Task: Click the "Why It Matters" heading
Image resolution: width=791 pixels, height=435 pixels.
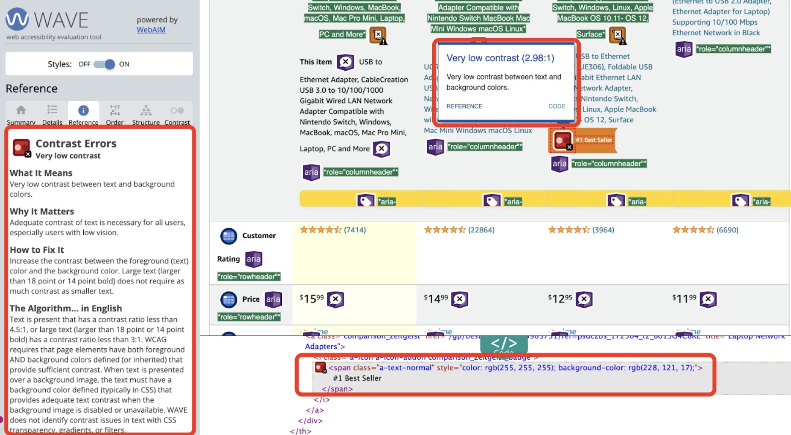Action: (42, 212)
